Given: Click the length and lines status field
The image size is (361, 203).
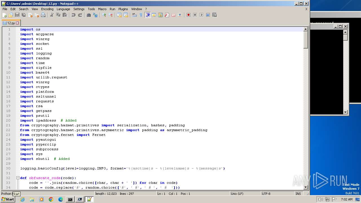Looking at the screenshot, I should 125,194.
